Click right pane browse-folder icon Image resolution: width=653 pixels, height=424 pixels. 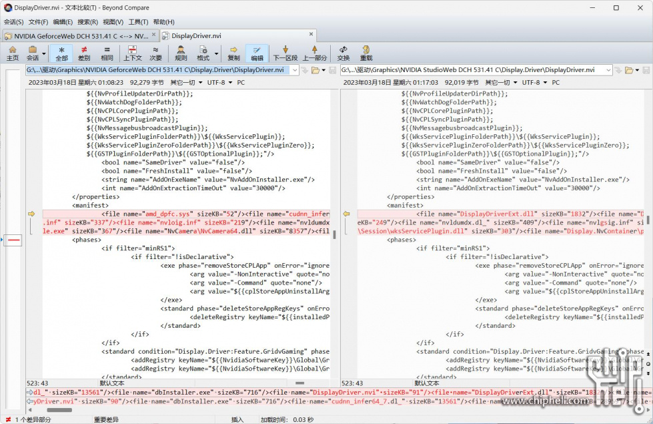pyautogui.click(x=629, y=70)
